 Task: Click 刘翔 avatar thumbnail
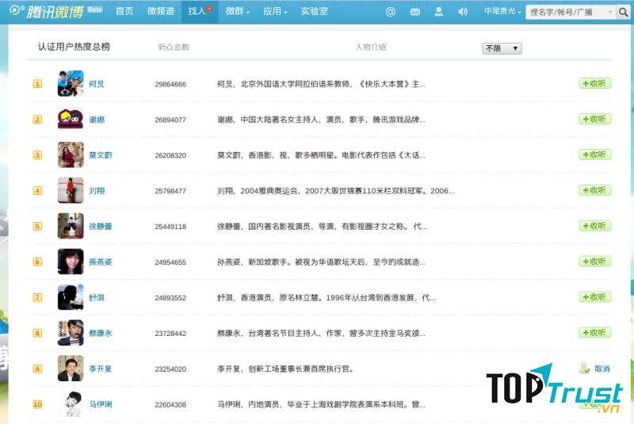coord(71,190)
